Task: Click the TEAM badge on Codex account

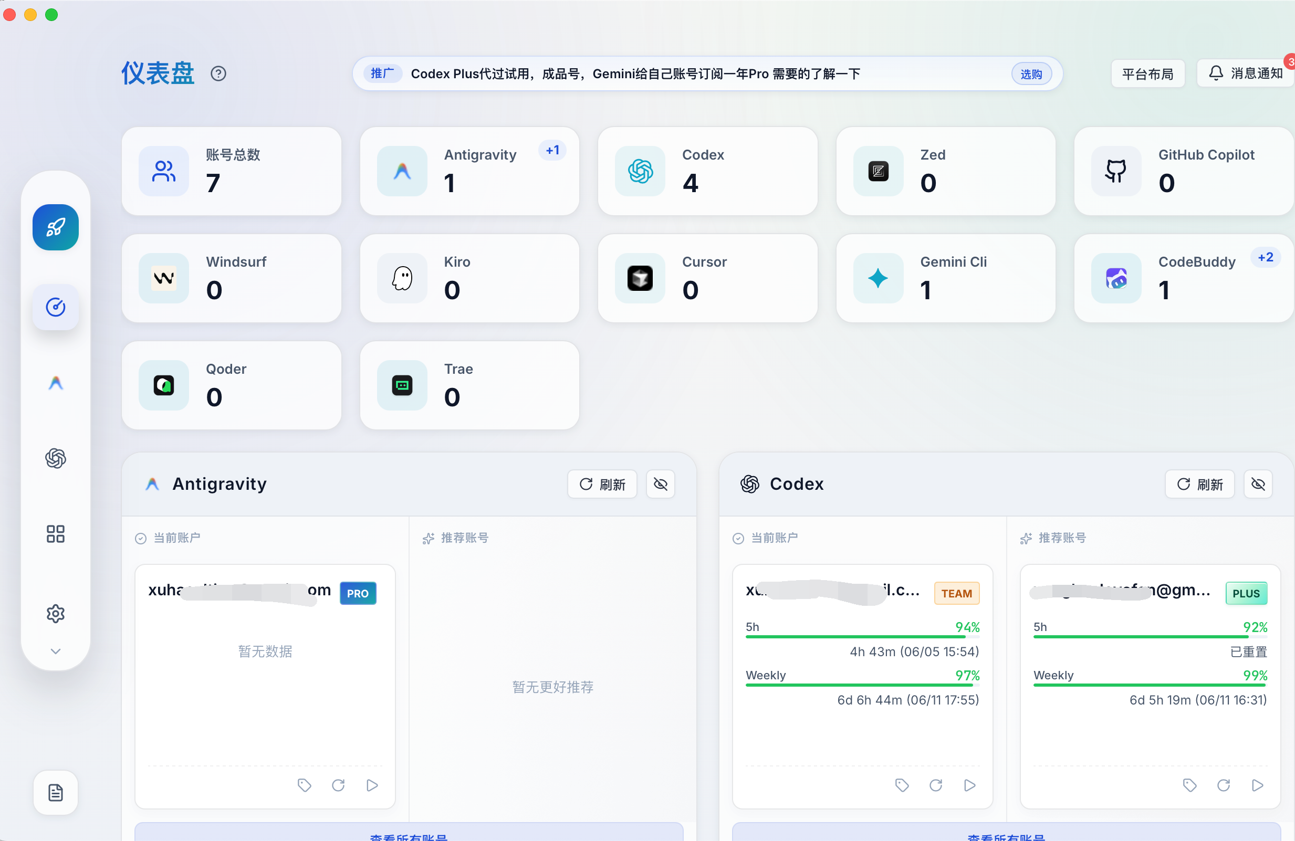Action: coord(957,594)
